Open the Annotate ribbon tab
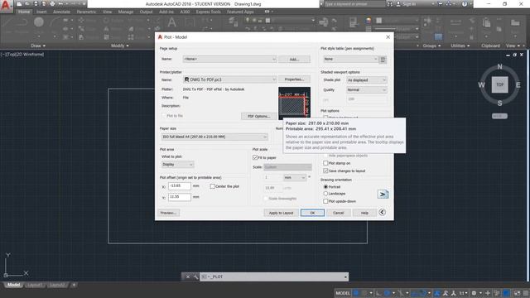Viewport: 530px width, 298px height. (x=62, y=12)
